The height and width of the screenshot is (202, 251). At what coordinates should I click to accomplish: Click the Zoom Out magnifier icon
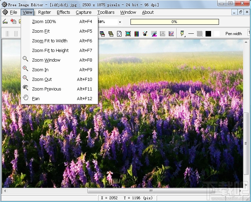[25, 78]
